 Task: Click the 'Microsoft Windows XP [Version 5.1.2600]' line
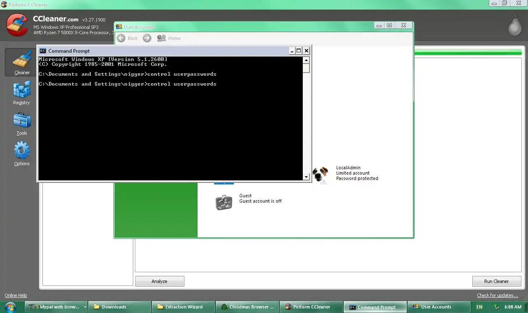pos(103,59)
